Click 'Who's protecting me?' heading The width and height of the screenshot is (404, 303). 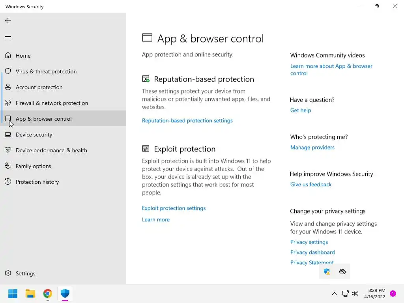[319, 137]
